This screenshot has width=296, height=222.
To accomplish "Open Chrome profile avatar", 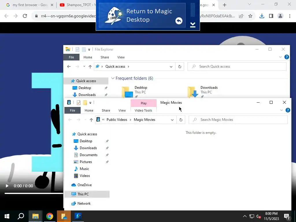I will 280,16.
